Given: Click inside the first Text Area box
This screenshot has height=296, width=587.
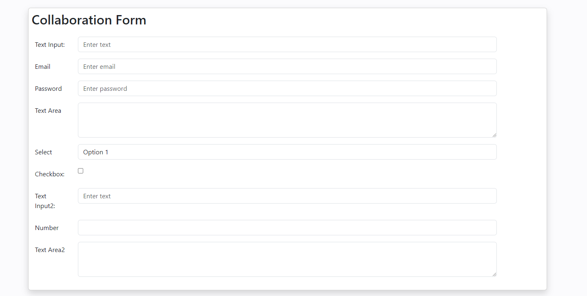Looking at the screenshot, I should 287,120.
